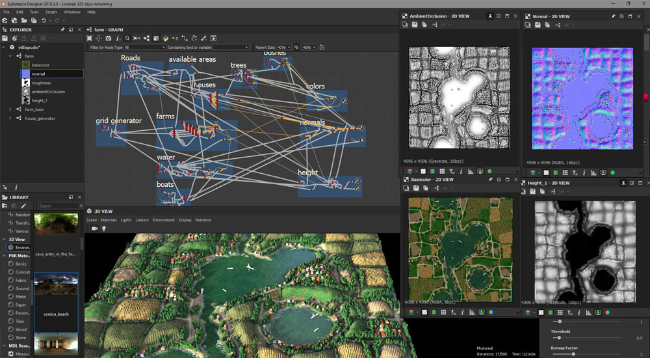650x358 pixels.
Task: Open the first Parent Size 4096 dropdown
Action: coord(284,48)
